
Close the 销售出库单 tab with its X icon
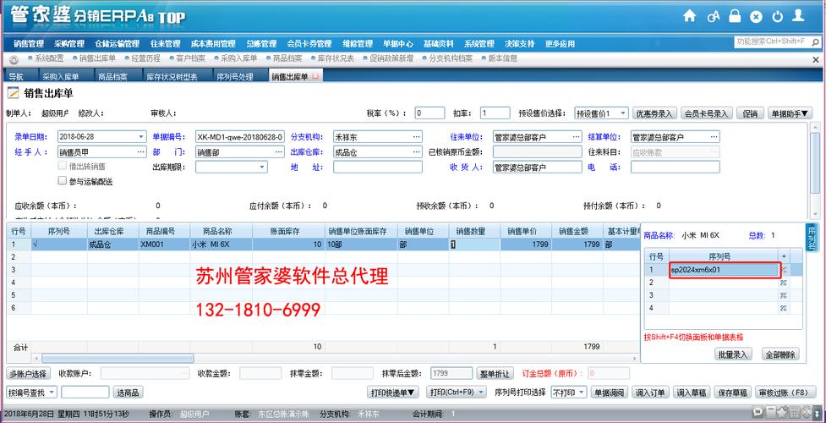click(315, 77)
